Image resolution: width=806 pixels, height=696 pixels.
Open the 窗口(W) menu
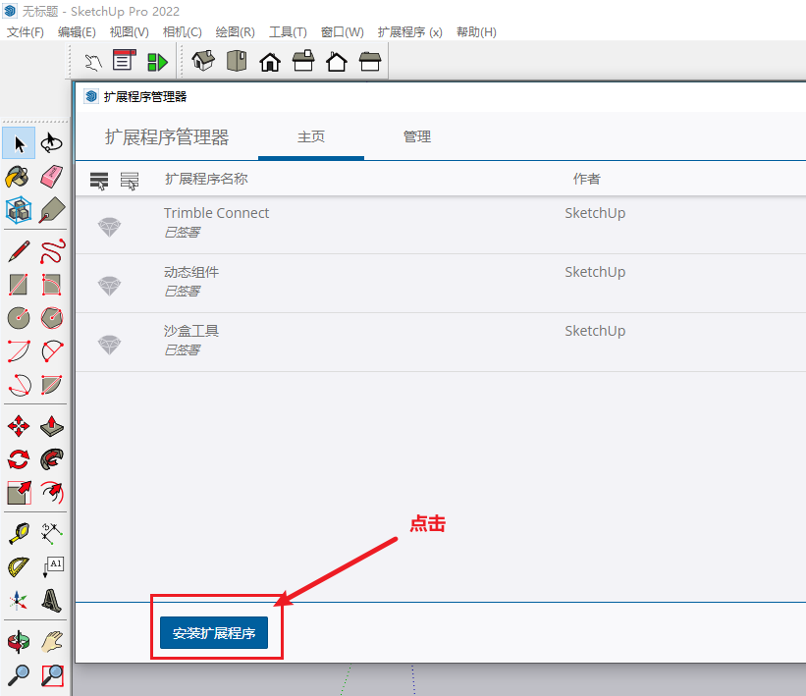tap(342, 32)
